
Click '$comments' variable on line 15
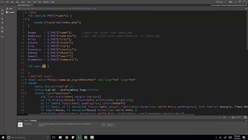[35, 59]
